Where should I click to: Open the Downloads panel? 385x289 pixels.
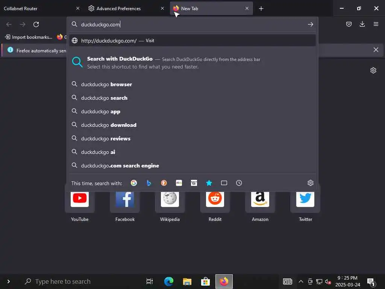362,24
